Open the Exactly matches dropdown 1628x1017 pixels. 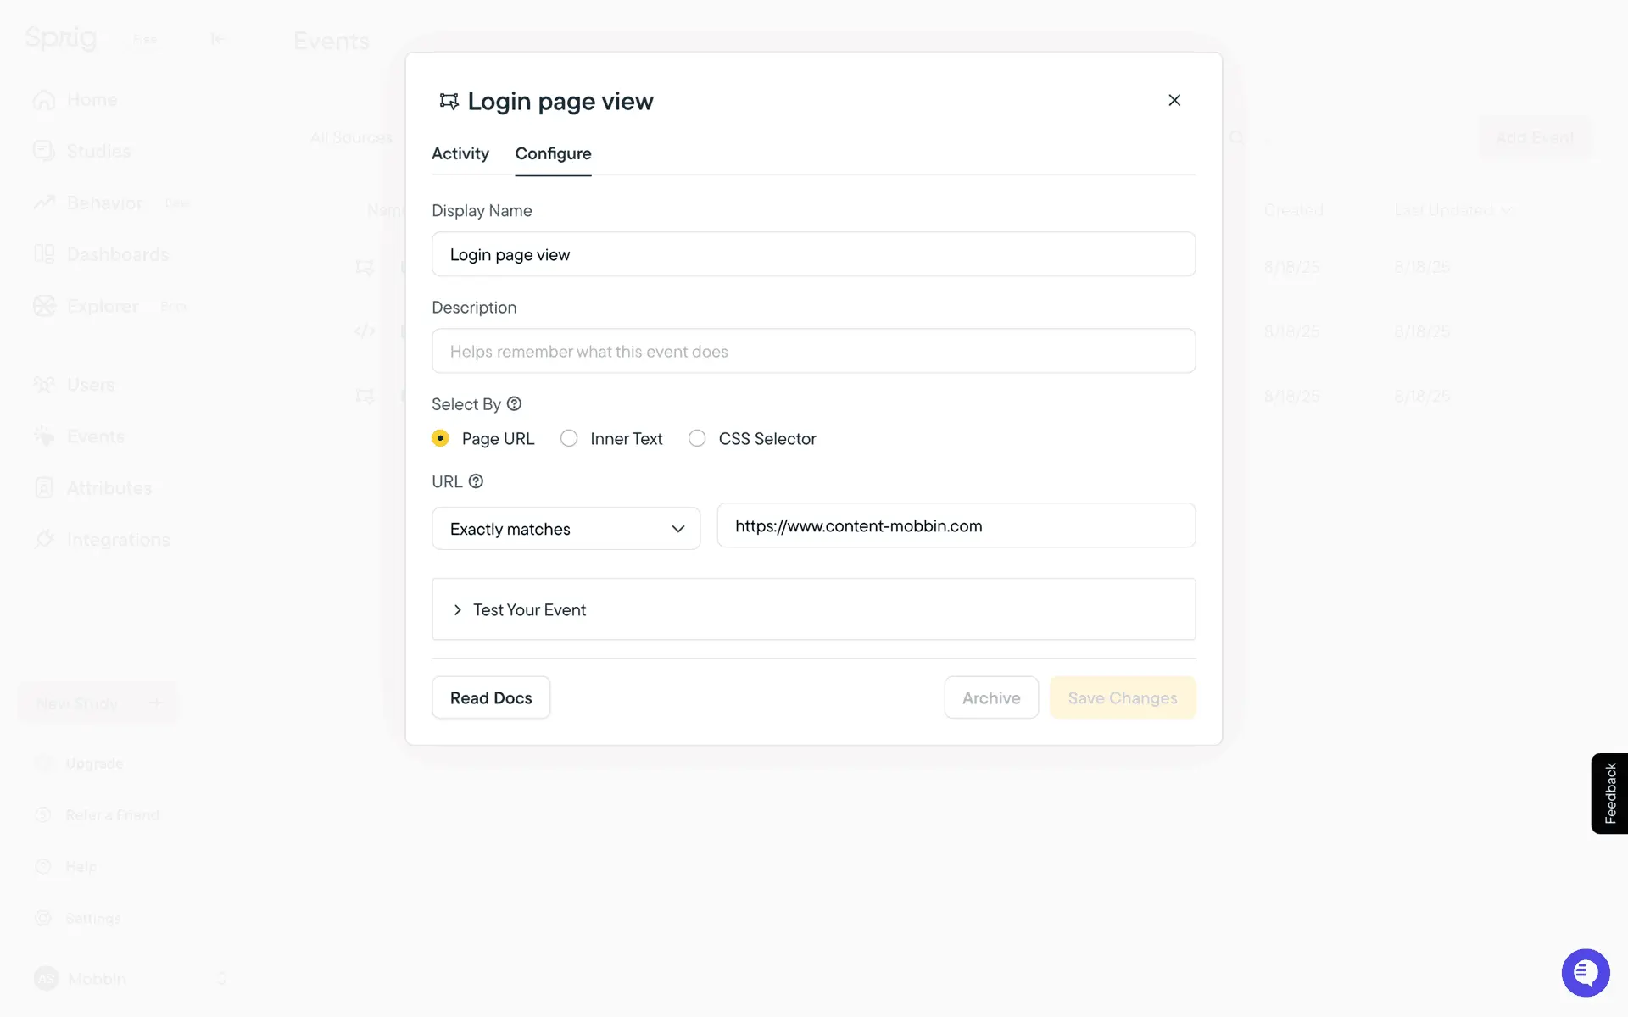point(566,529)
